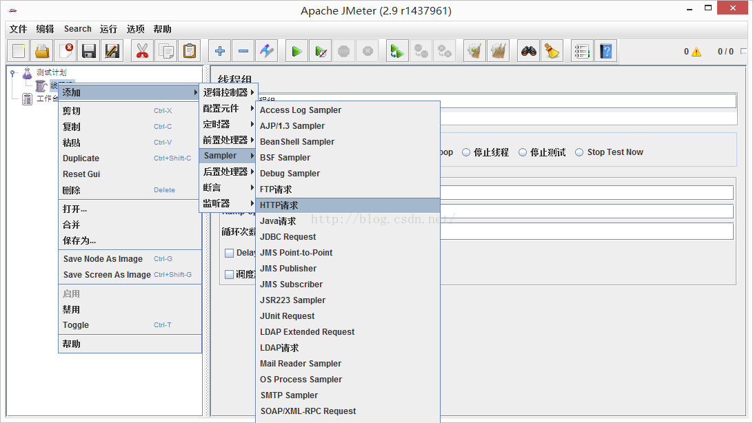This screenshot has height=423, width=753.
Task: Choose FTP请求 sampler
Action: [348, 189]
